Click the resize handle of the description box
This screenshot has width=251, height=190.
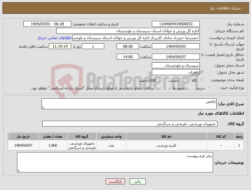pos(43,108)
